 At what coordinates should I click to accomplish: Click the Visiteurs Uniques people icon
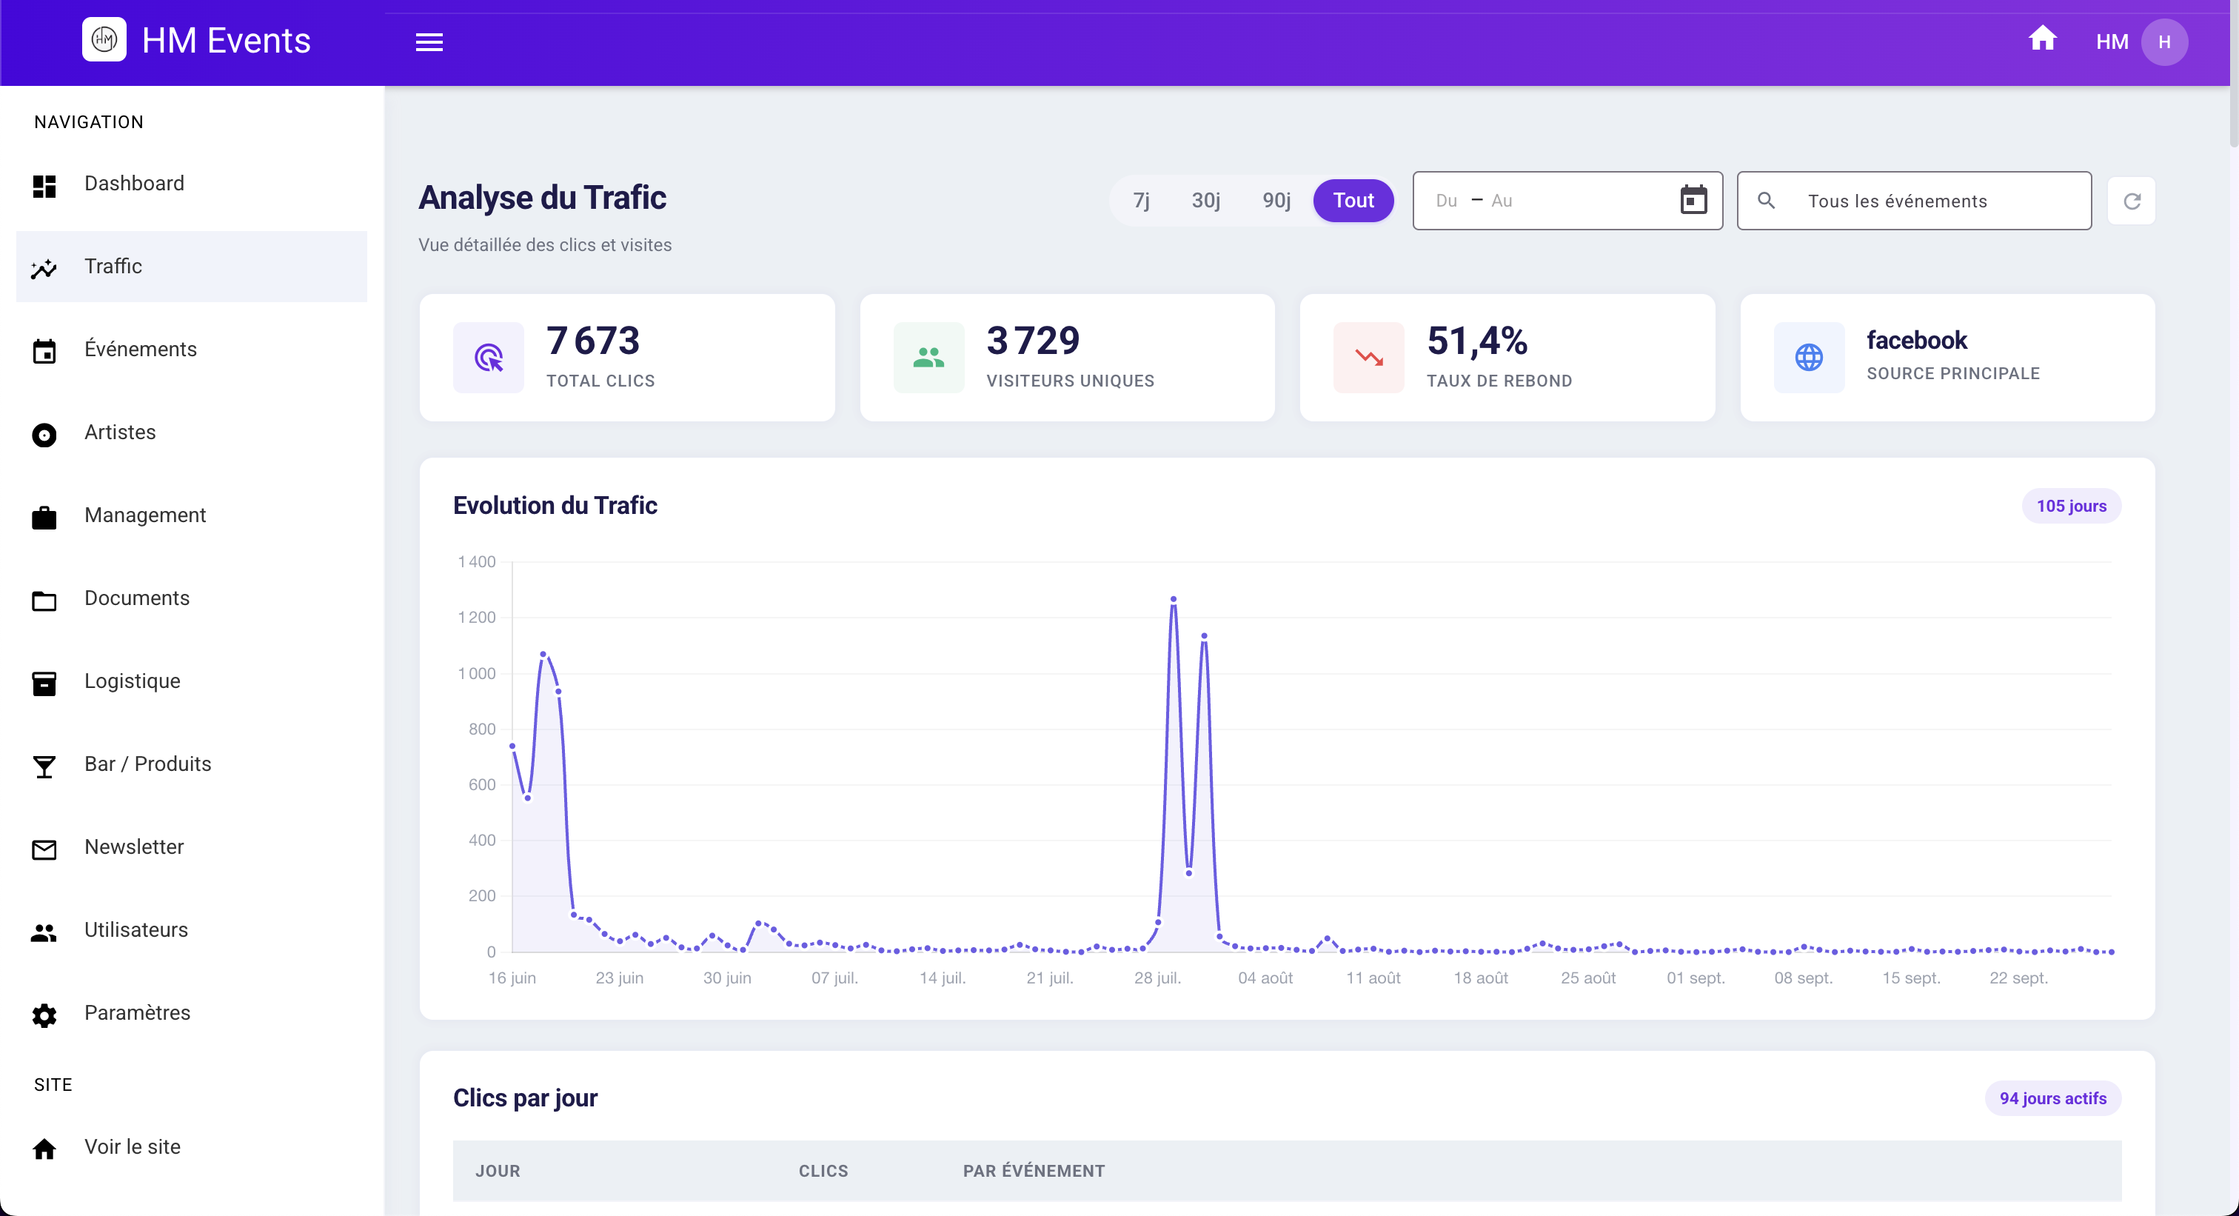928,357
